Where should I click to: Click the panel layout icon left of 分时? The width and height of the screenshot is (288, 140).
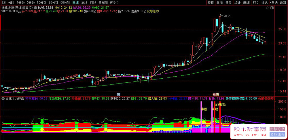point(4,3)
